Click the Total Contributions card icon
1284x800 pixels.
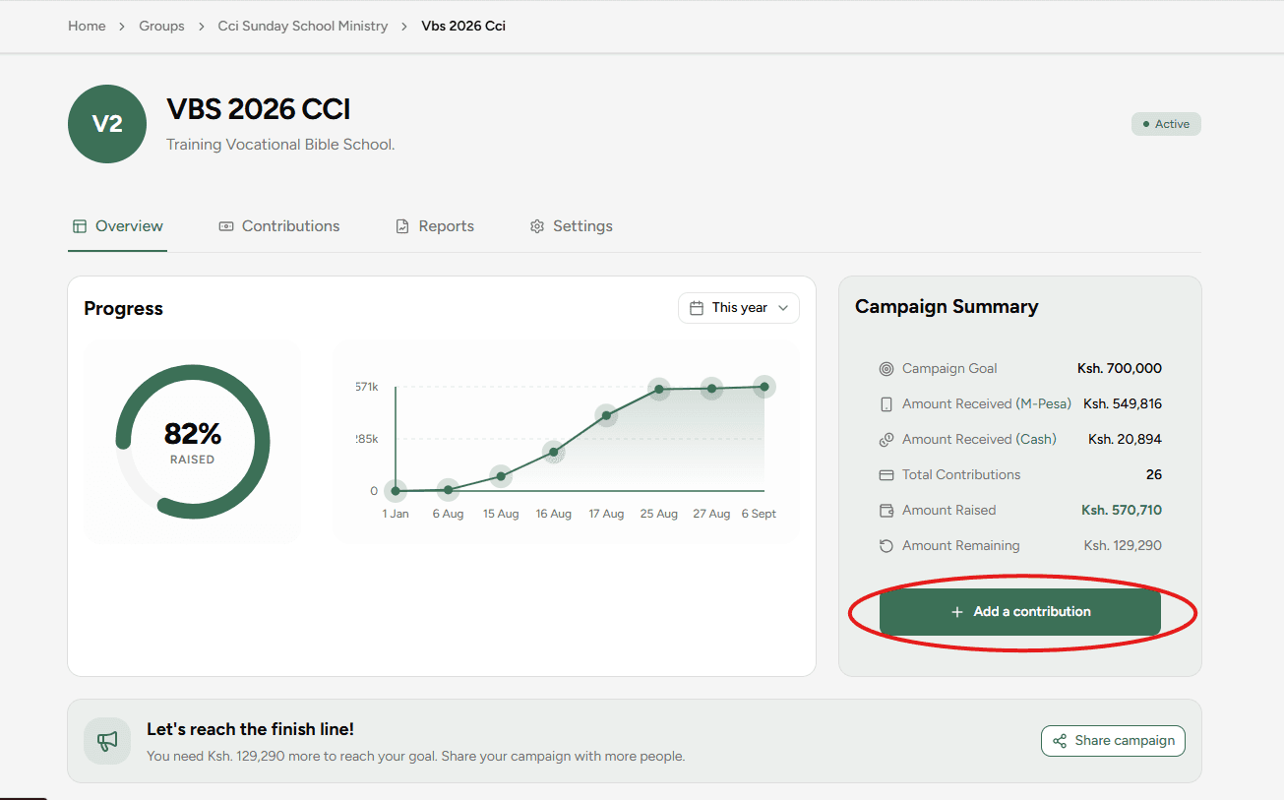887,475
